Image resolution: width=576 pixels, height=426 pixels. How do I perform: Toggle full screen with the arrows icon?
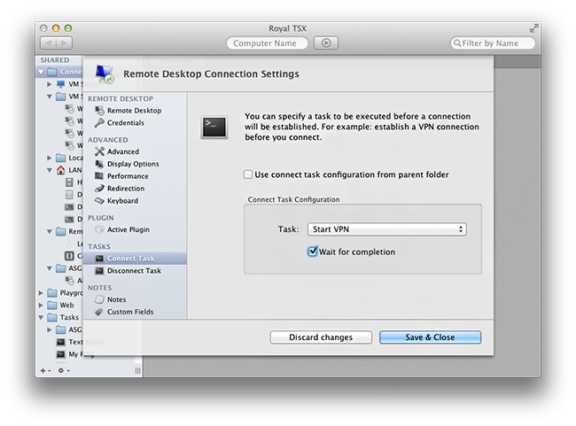pos(533,28)
